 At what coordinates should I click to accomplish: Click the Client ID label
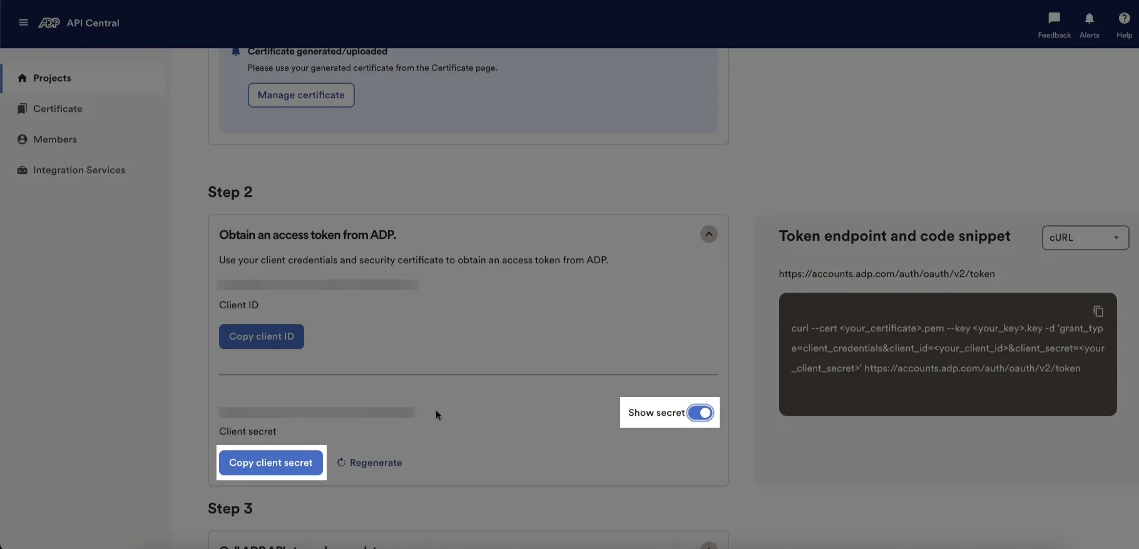pos(238,305)
